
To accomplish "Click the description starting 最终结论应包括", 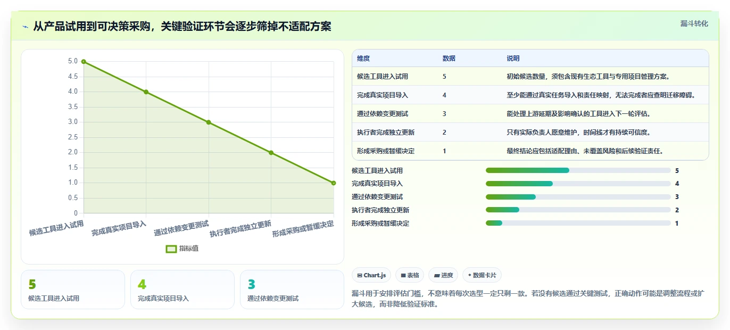I will tap(585, 151).
